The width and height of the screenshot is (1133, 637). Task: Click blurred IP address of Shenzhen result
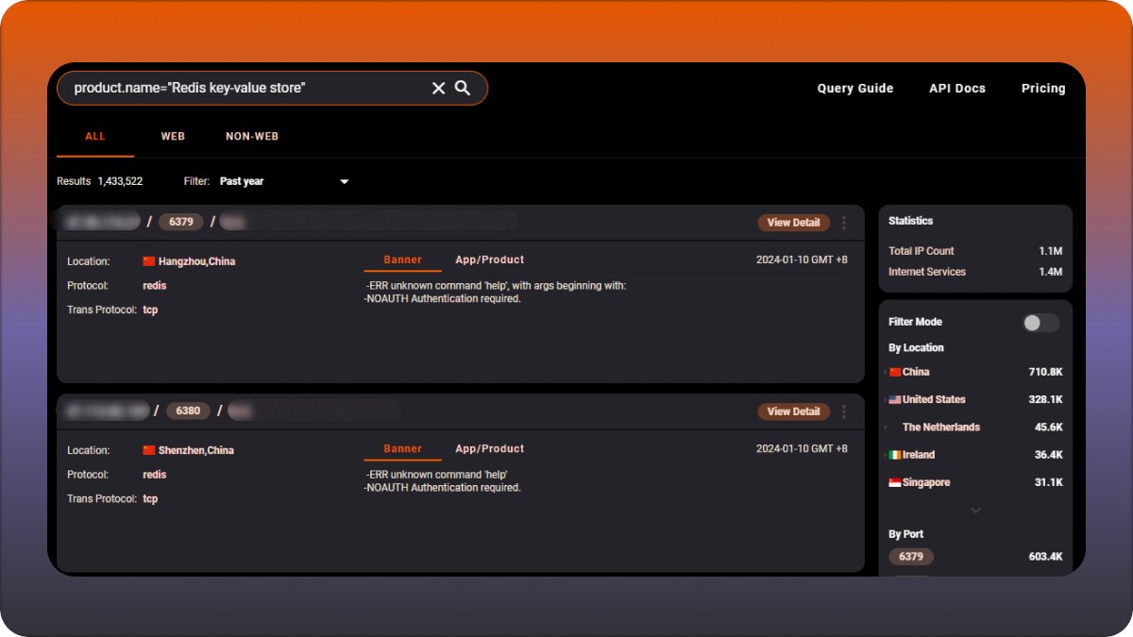tap(104, 411)
